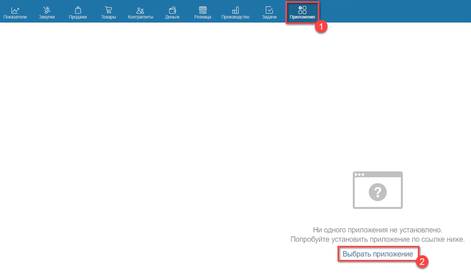This screenshot has width=471, height=274.
Task: Click the people icon for Контрагенты
Action: 140,10
